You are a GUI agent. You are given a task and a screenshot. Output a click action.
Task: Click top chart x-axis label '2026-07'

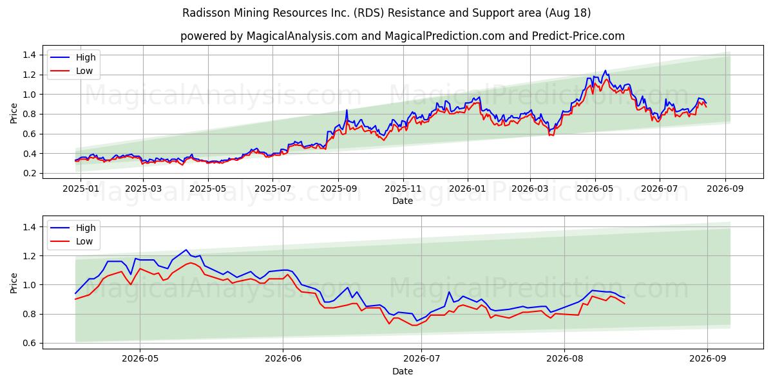[660, 189]
